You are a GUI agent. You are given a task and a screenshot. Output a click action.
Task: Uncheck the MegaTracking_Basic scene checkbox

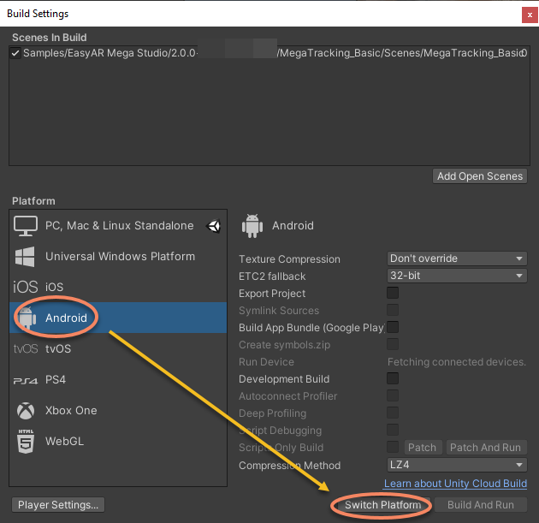coord(15,53)
